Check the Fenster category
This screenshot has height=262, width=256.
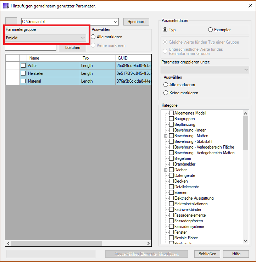(172, 233)
